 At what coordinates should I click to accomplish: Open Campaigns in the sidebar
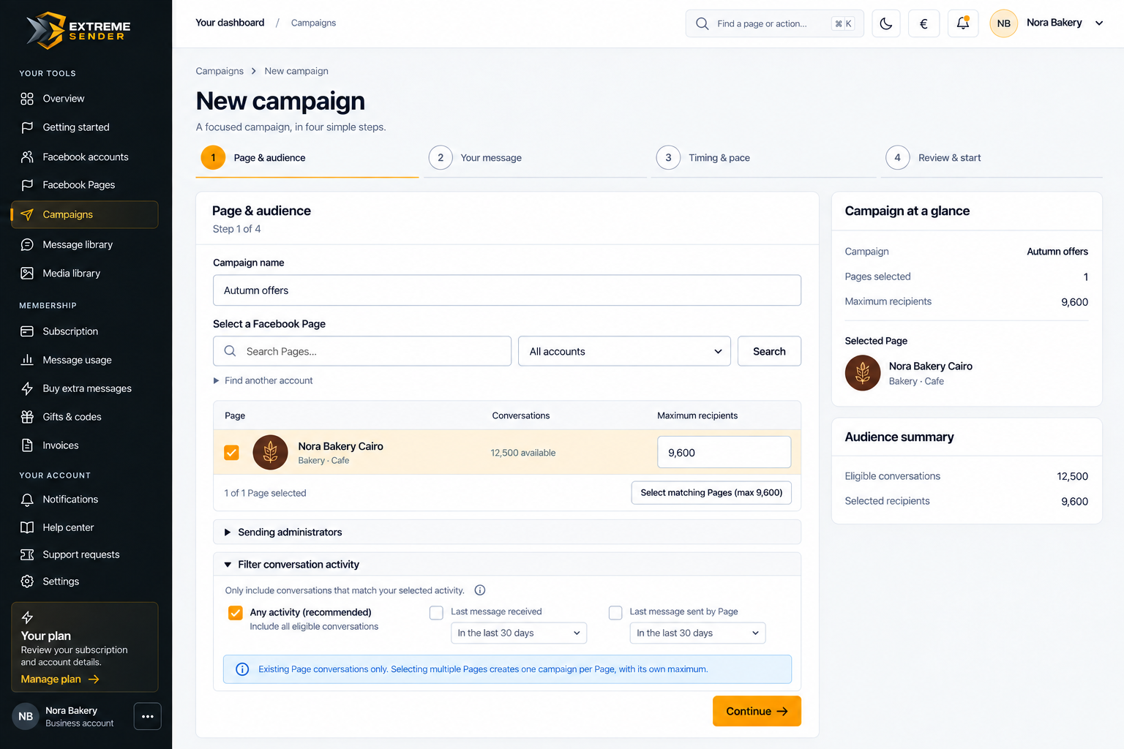85,214
